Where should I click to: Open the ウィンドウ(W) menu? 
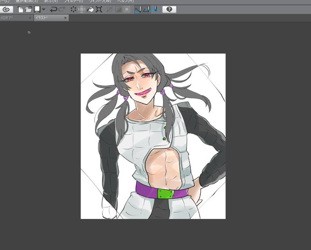100,1
